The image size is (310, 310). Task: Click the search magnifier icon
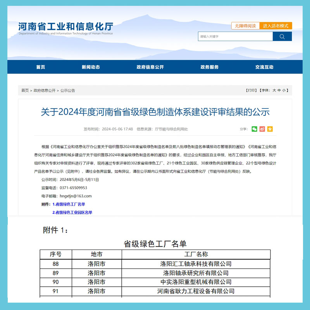tap(282, 36)
